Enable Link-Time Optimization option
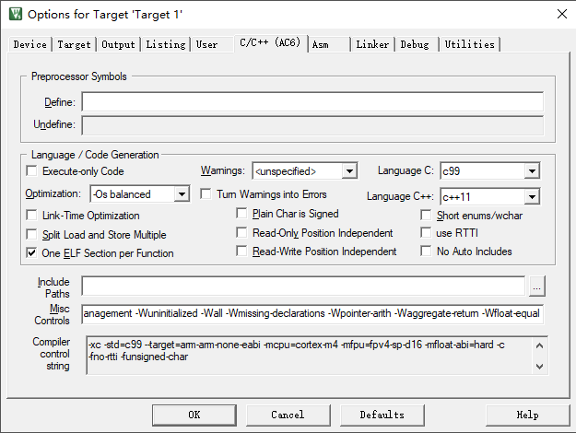 click(x=33, y=215)
